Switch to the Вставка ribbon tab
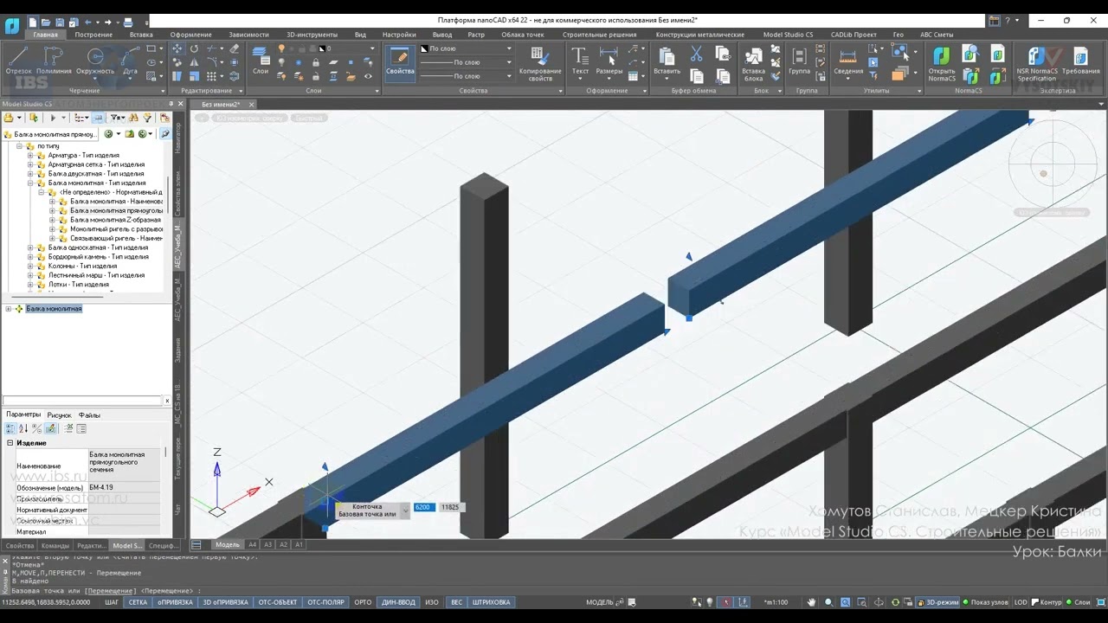This screenshot has width=1108, height=623. click(x=141, y=35)
